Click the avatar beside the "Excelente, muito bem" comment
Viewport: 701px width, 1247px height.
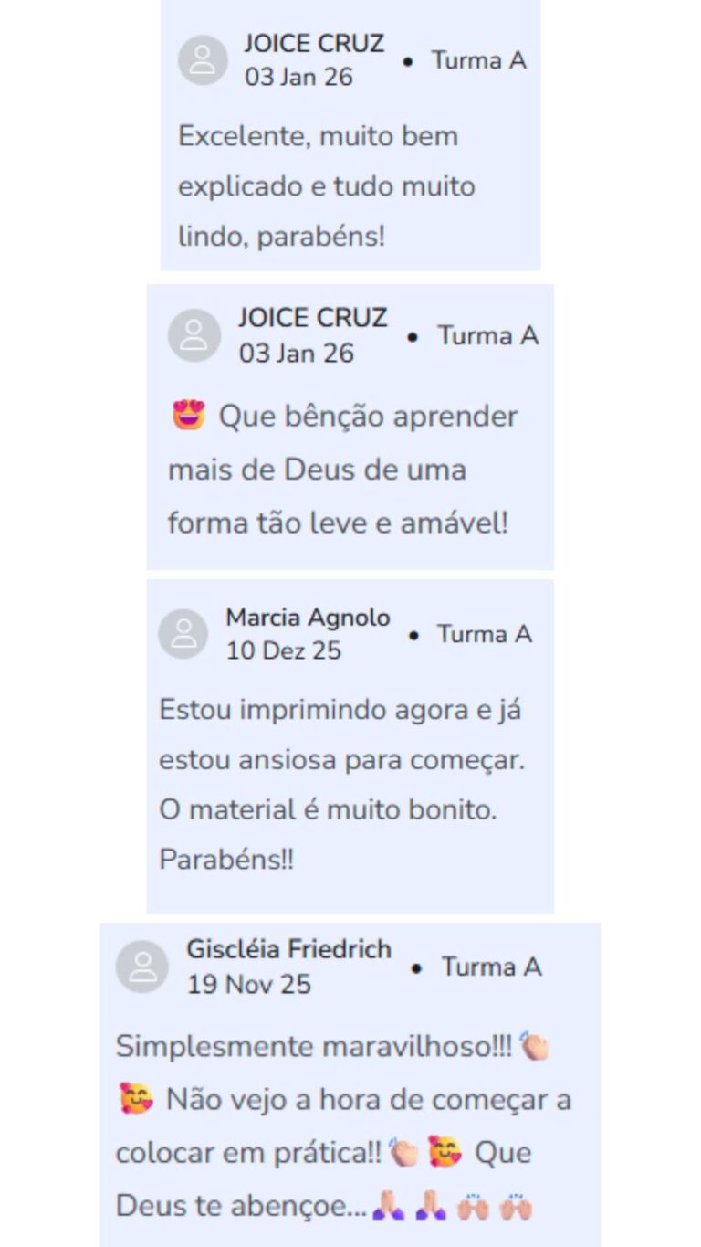pyautogui.click(x=203, y=60)
